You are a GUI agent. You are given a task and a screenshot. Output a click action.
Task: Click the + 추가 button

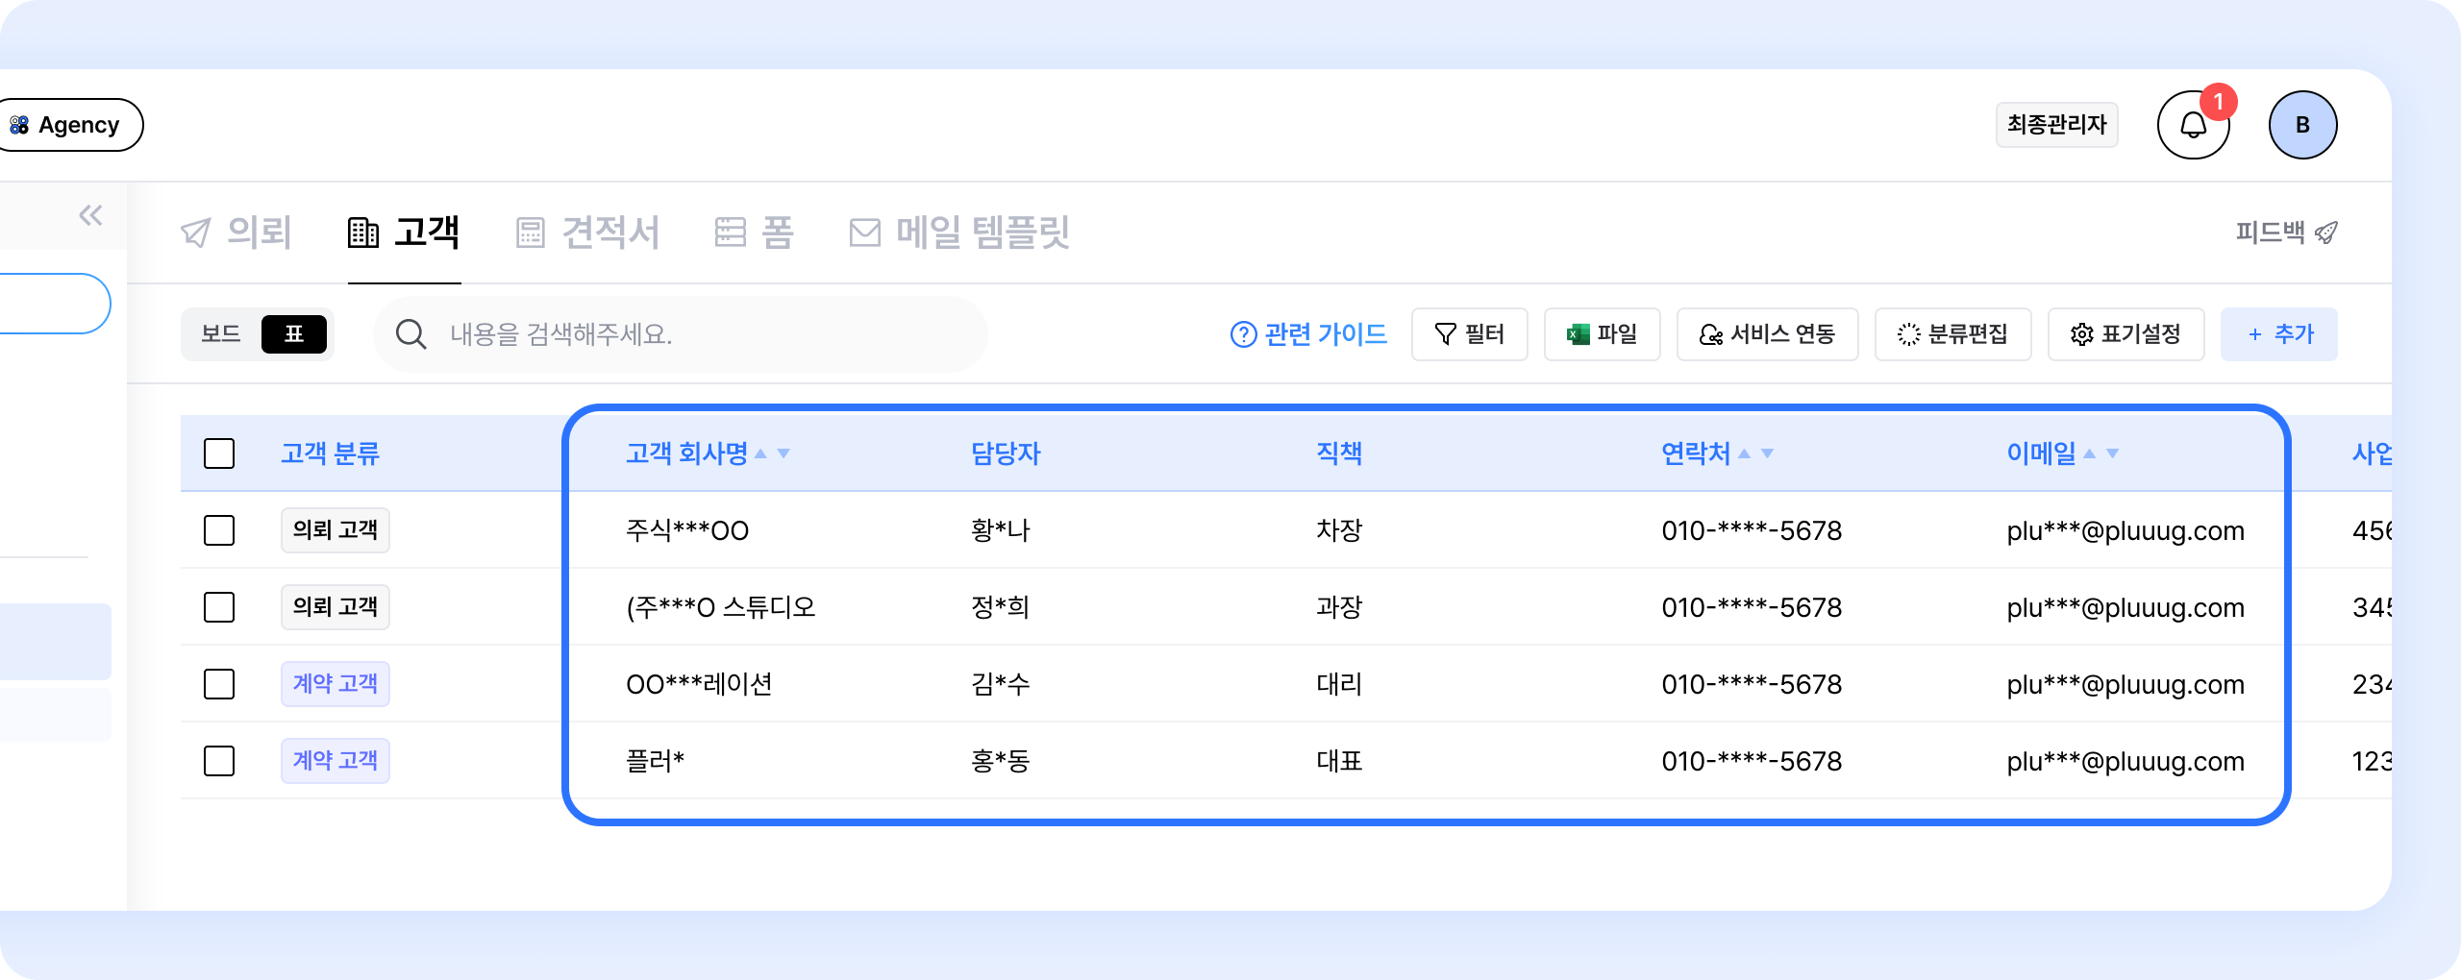[x=2278, y=334]
